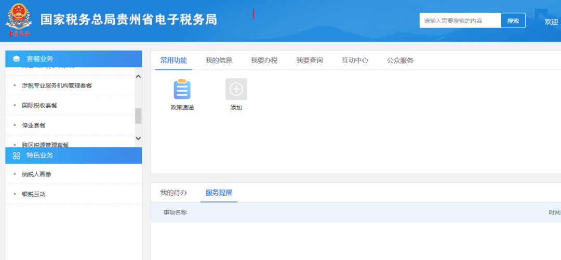Click the 特色业务 grid icon
The image size is (561, 260).
(17, 155)
